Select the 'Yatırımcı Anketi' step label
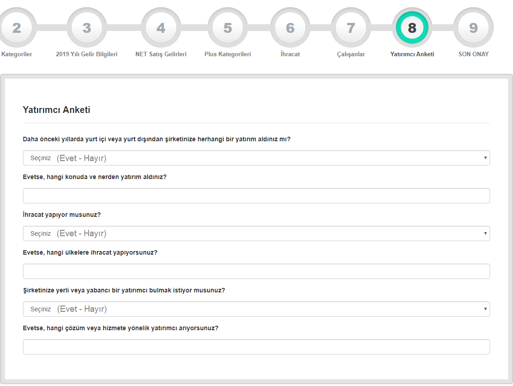Viewport: 513px width, 386px height. 412,54
